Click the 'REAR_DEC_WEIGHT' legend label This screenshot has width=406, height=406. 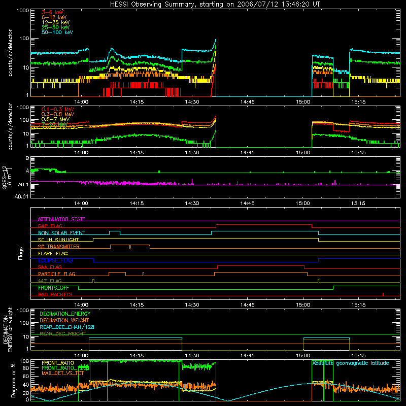point(62,334)
